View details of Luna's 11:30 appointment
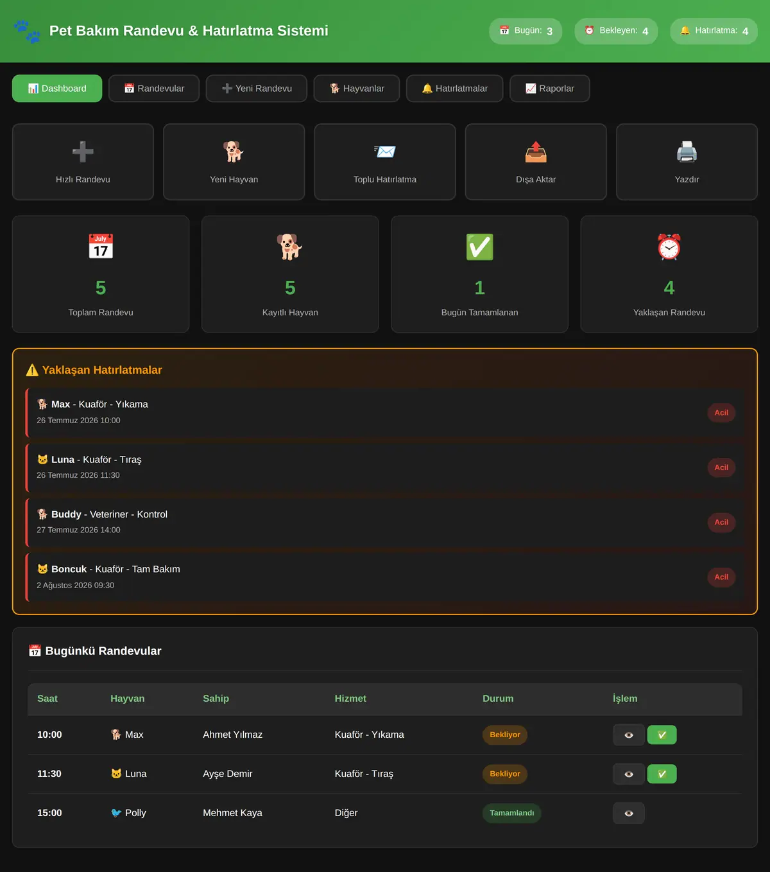This screenshot has height=872, width=770. (x=629, y=774)
